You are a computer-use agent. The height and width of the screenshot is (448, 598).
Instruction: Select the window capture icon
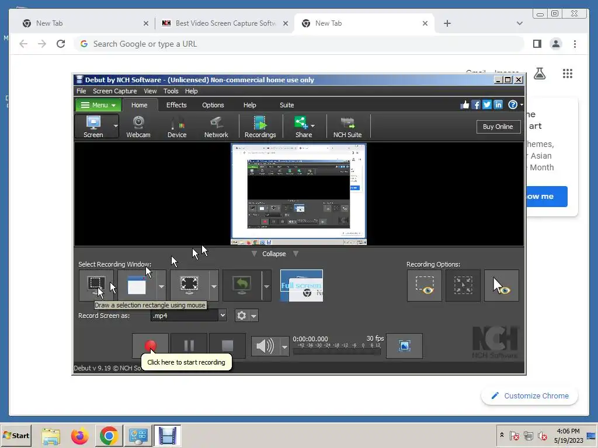point(137,286)
